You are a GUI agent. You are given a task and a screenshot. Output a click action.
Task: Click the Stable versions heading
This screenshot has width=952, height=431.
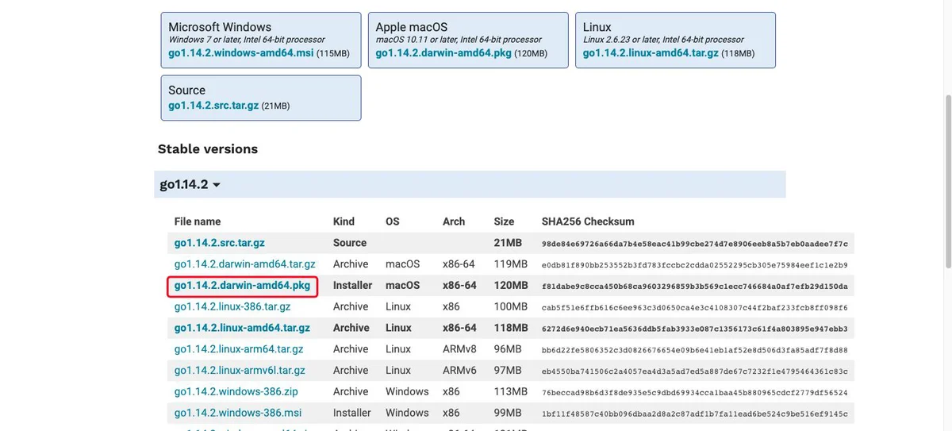pos(208,149)
